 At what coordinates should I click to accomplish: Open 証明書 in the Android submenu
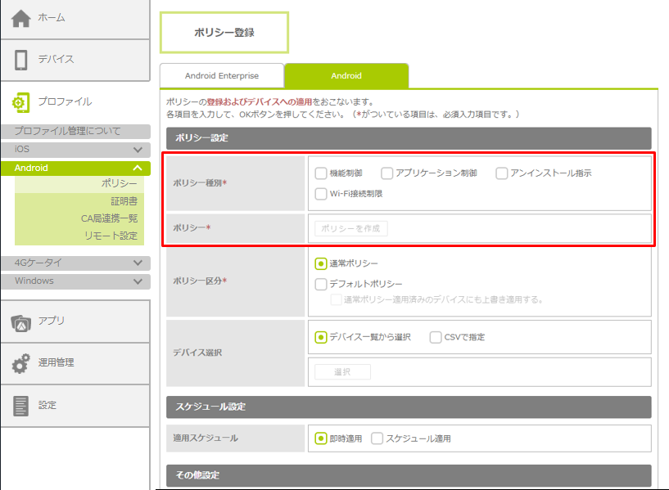pos(124,201)
